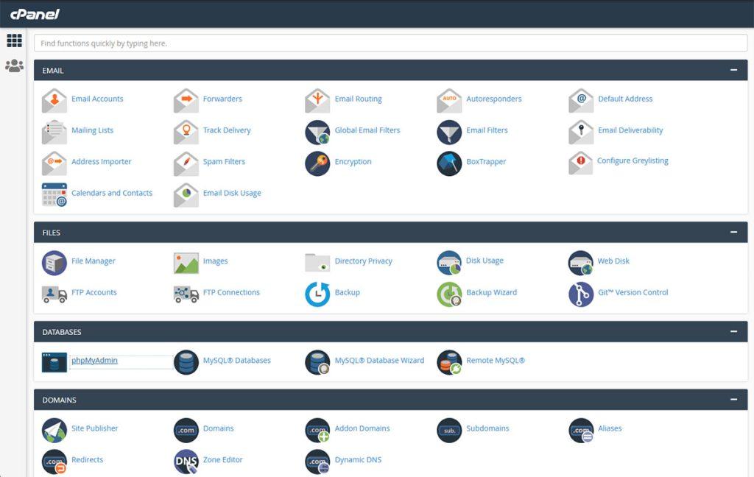Open the Redirects link

pyautogui.click(x=87, y=459)
